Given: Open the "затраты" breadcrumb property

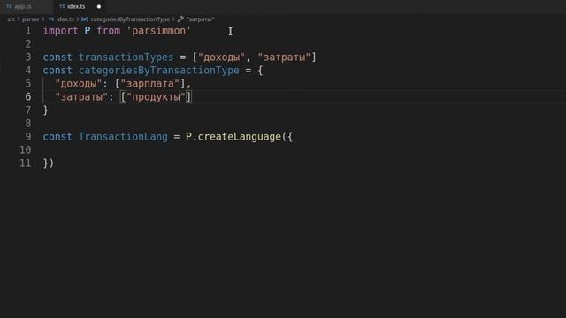Looking at the screenshot, I should [201, 19].
